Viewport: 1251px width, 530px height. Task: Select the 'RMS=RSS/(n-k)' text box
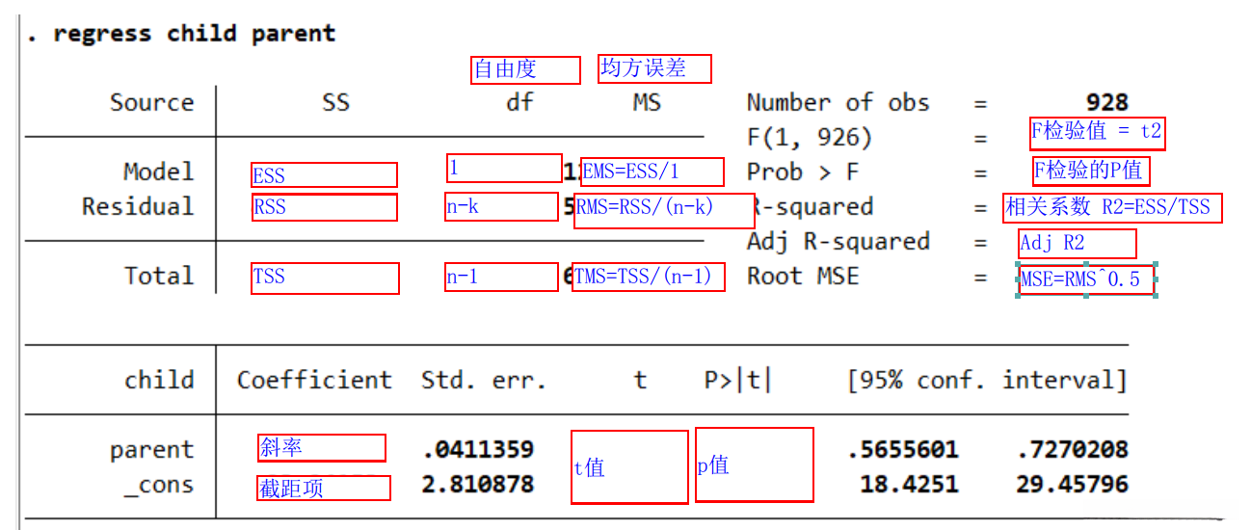664,211
